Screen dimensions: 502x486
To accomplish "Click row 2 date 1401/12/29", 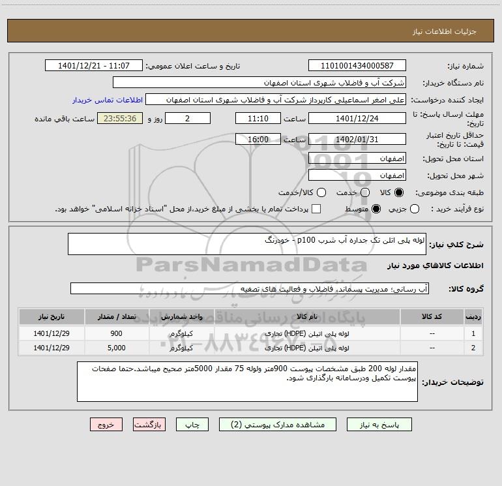I will (x=52, y=348).
